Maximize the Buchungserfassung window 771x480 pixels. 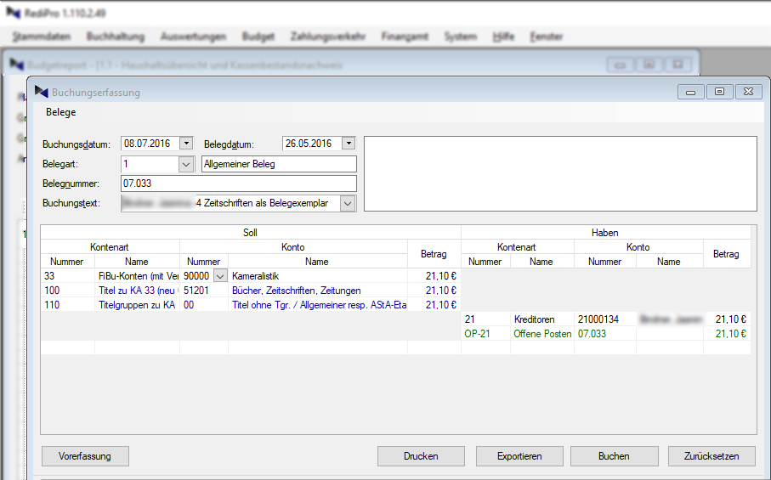coord(719,92)
